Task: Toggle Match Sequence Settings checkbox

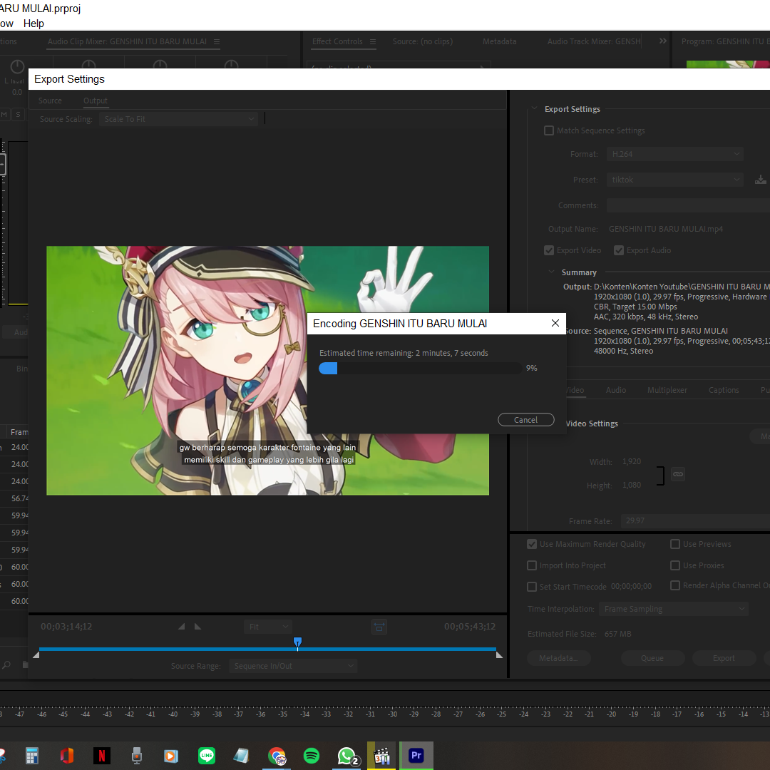Action: coord(549,130)
